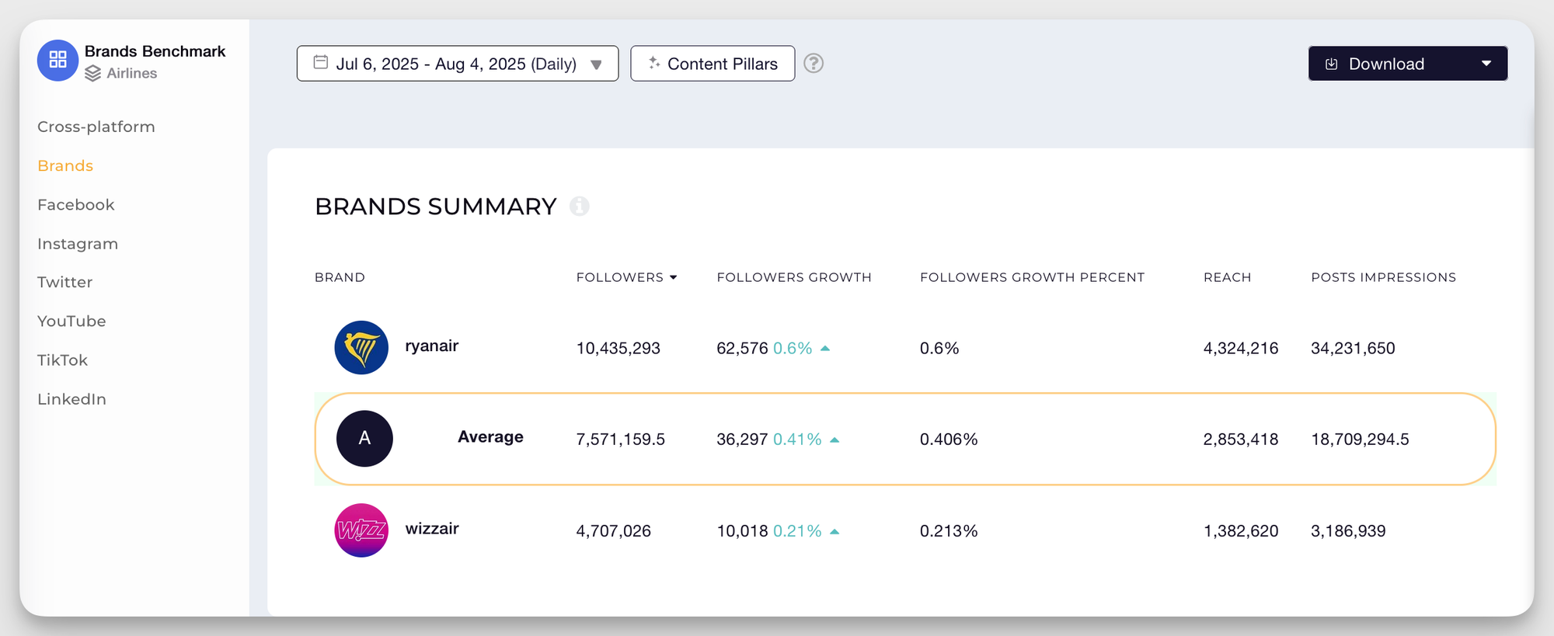This screenshot has height=636, width=1554.
Task: Click the Download button
Action: [1408, 64]
